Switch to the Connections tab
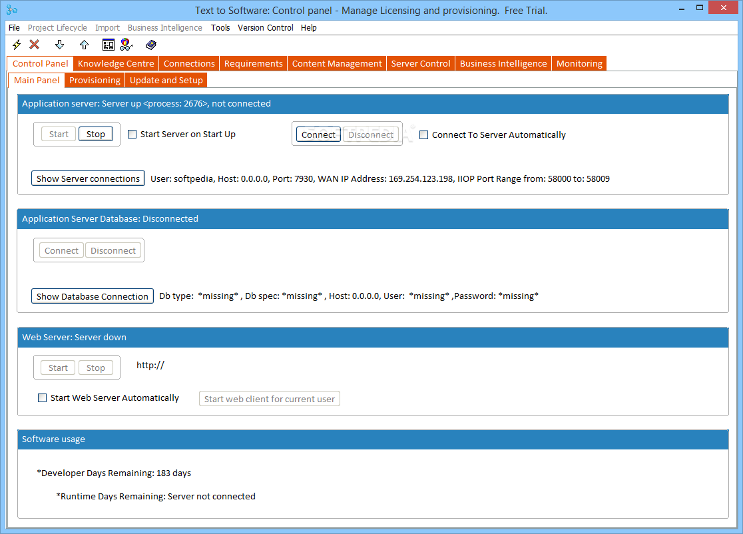743x534 pixels. (x=189, y=63)
